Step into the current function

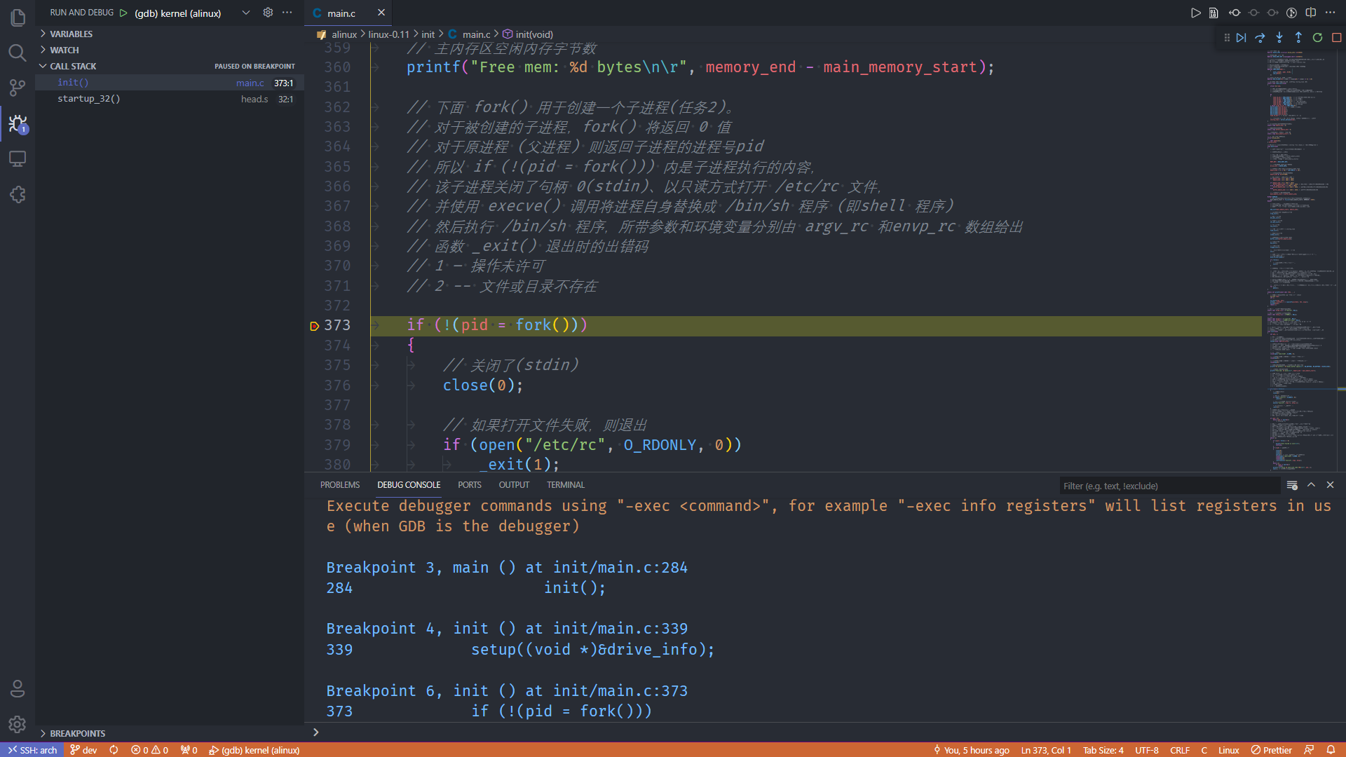(1279, 38)
